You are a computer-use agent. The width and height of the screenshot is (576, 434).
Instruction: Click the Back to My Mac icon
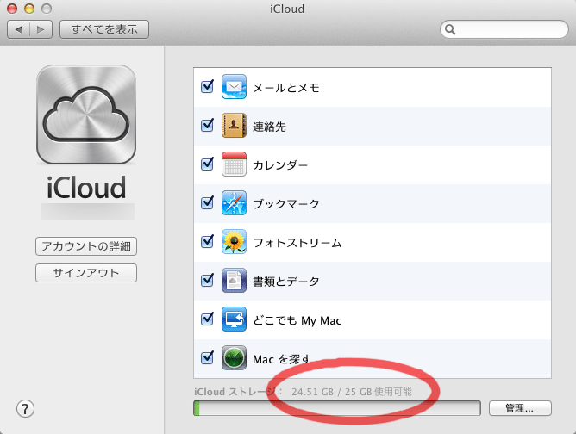pos(234,319)
